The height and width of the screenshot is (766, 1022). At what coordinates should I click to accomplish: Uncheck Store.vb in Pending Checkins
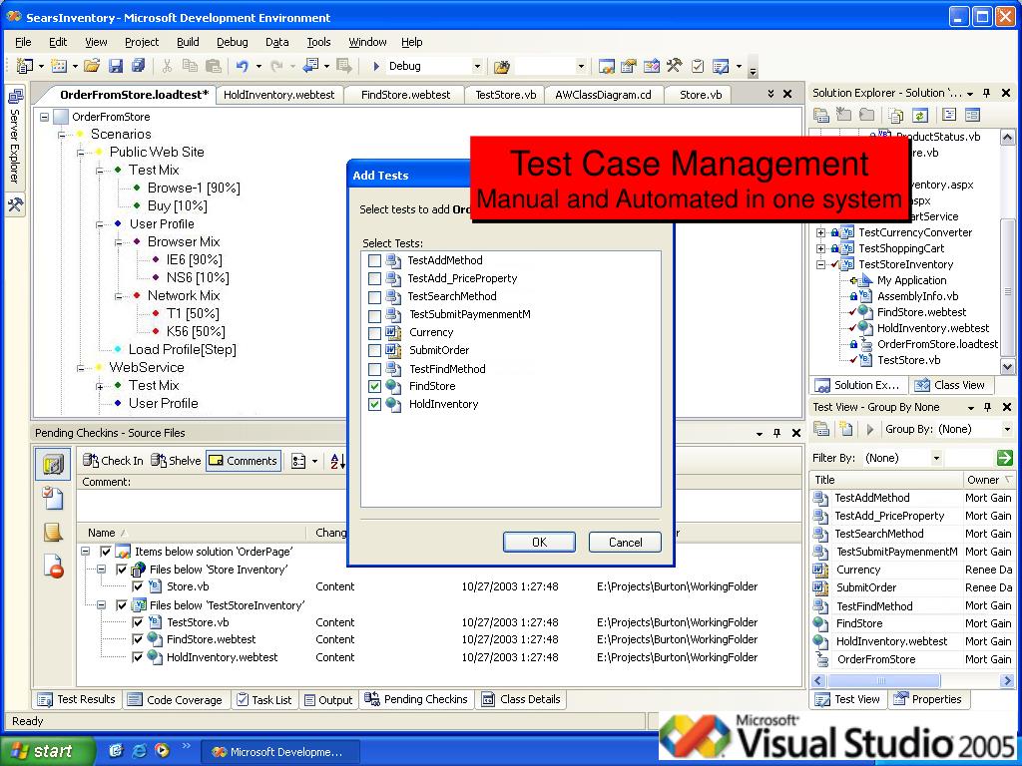[x=137, y=586]
